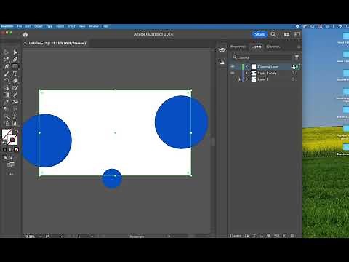This screenshot has width=349, height=262.
Task: Open the Effect menu
Action: click(x=71, y=26)
